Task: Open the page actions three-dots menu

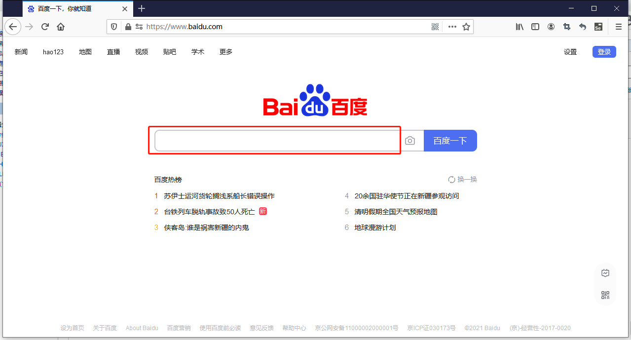Action: [x=452, y=27]
